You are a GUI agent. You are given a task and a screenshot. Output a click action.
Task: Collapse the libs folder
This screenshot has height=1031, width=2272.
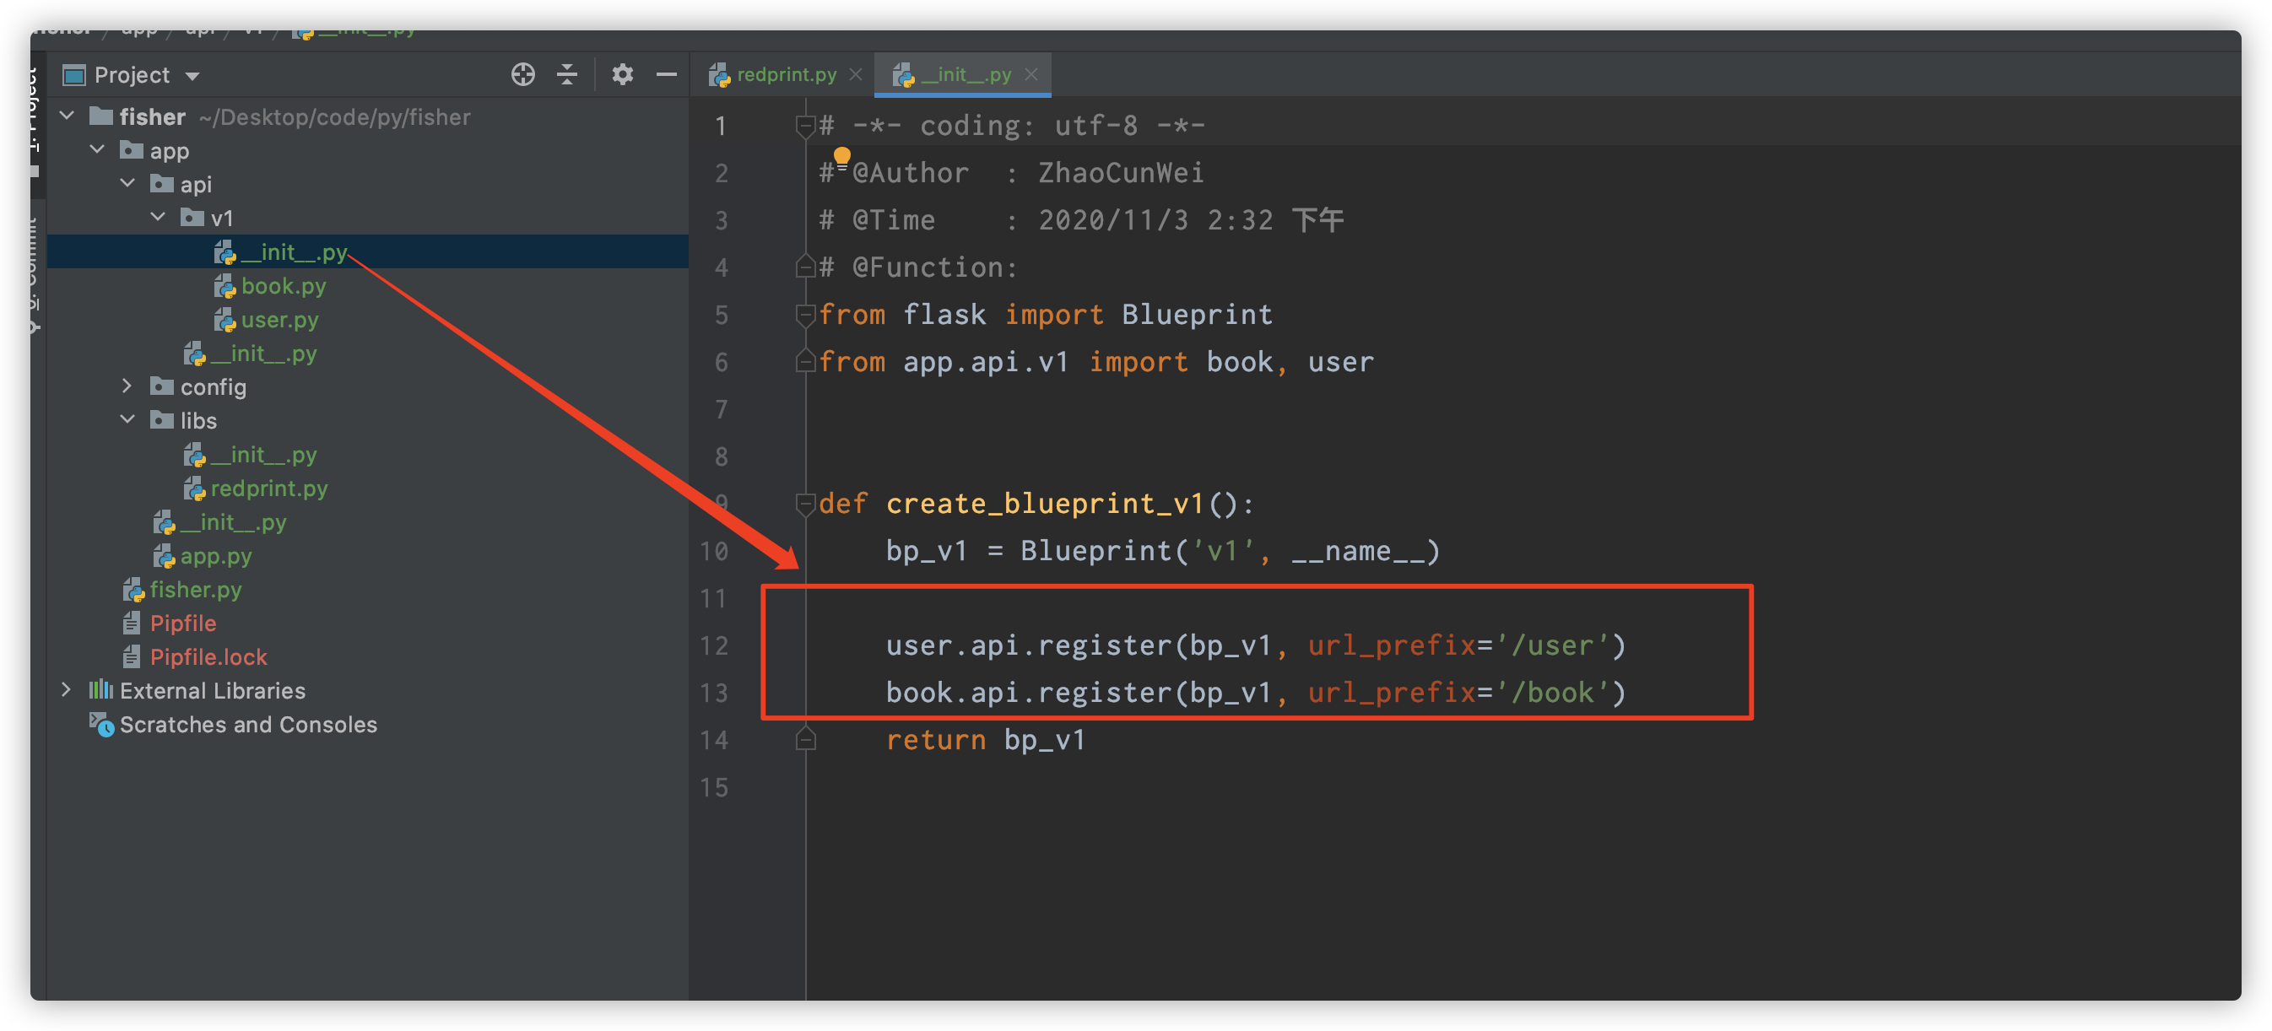[x=127, y=420]
